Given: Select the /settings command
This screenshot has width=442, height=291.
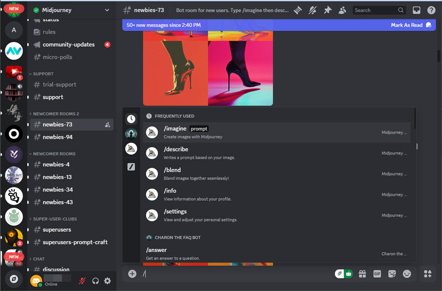Looking at the screenshot, I should [277, 215].
